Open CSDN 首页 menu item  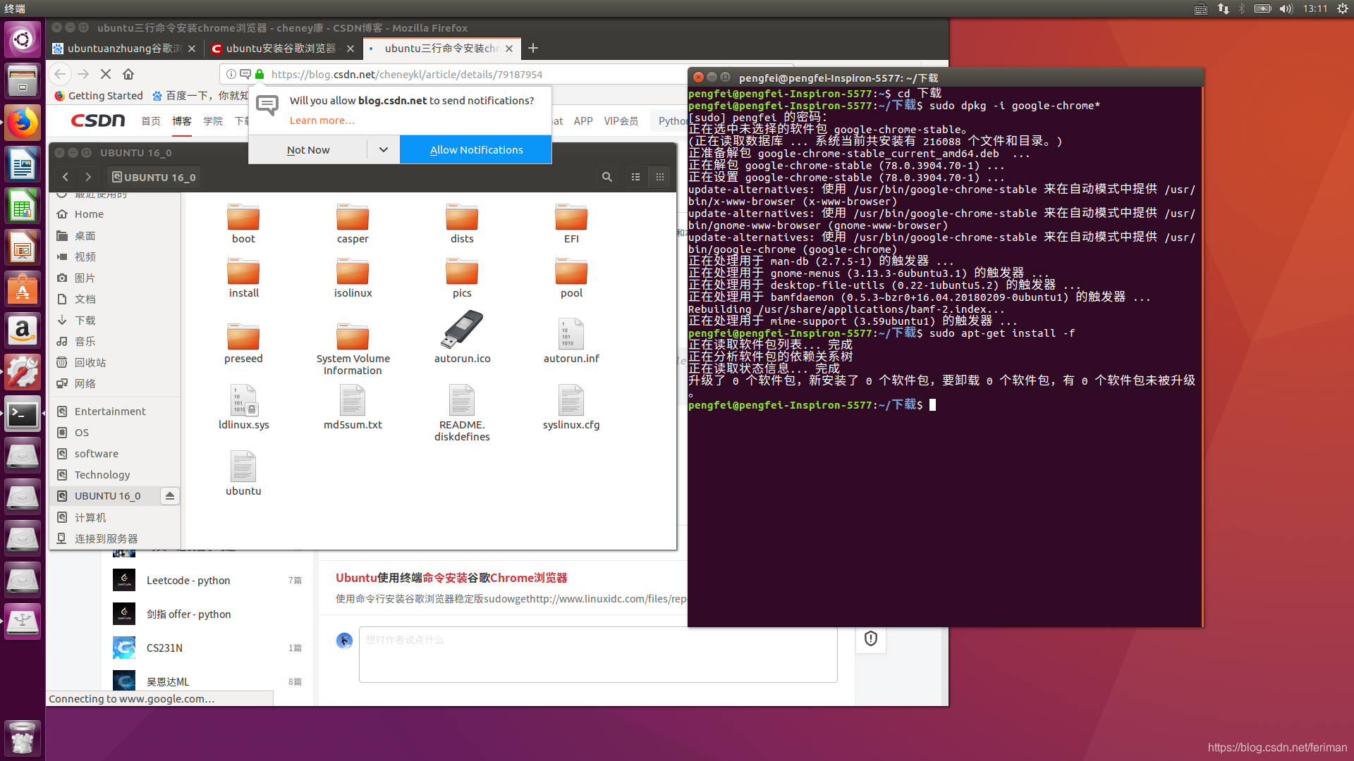151,121
